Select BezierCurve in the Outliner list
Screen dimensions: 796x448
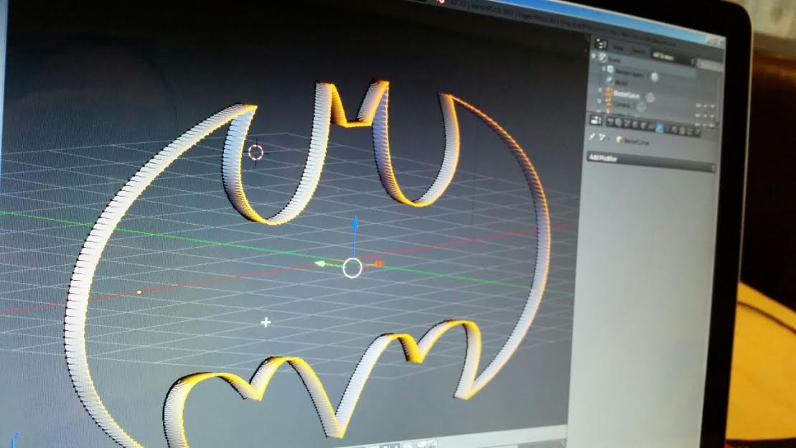click(627, 95)
